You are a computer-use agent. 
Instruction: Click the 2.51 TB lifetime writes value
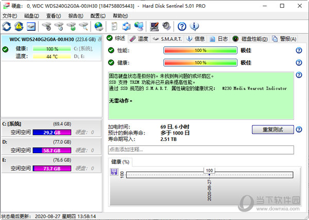coord(168,139)
